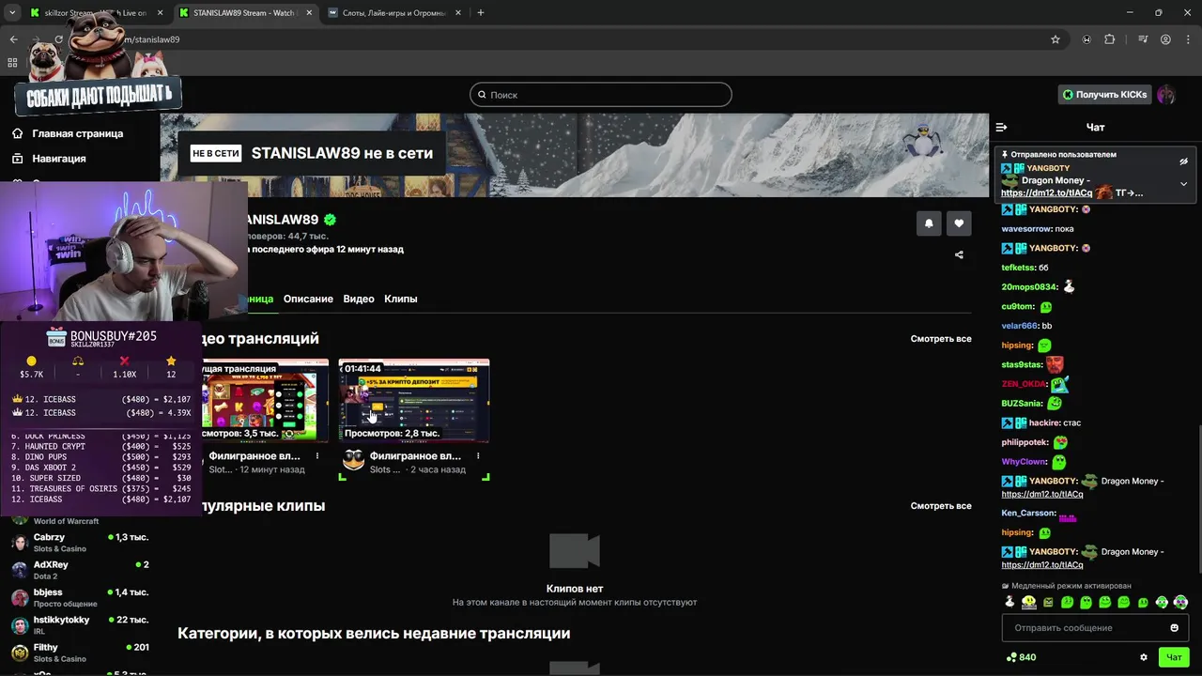
Task: Open browser extensions puzzle icon
Action: (x=1110, y=39)
